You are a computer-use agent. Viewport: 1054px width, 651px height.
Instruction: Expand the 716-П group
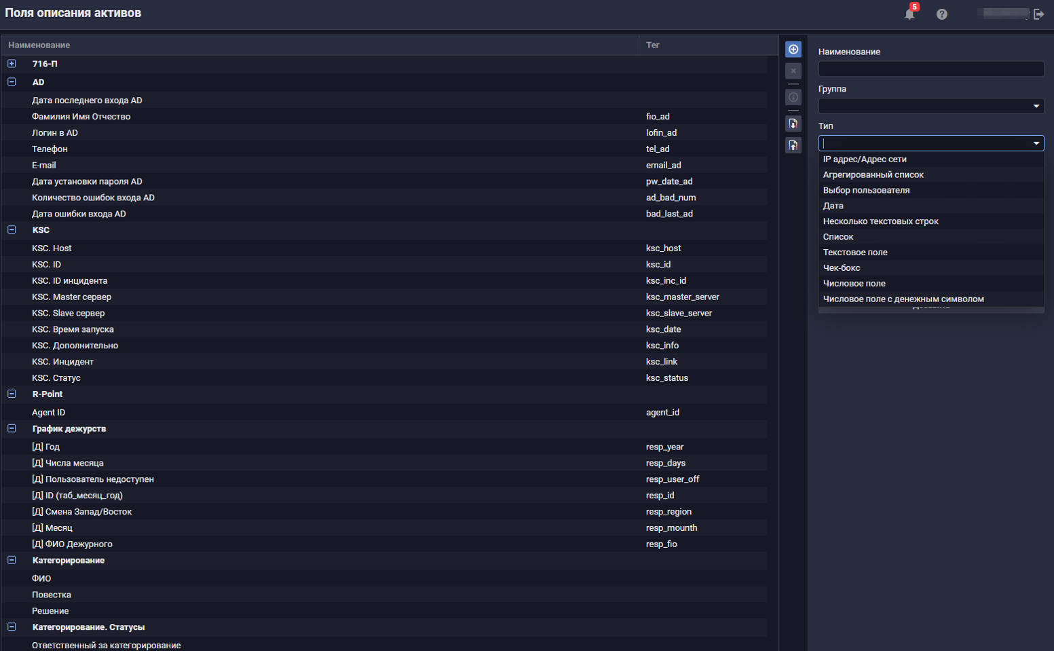[12, 64]
